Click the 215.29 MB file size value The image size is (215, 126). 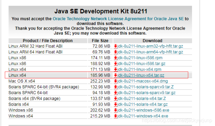pos(100,116)
